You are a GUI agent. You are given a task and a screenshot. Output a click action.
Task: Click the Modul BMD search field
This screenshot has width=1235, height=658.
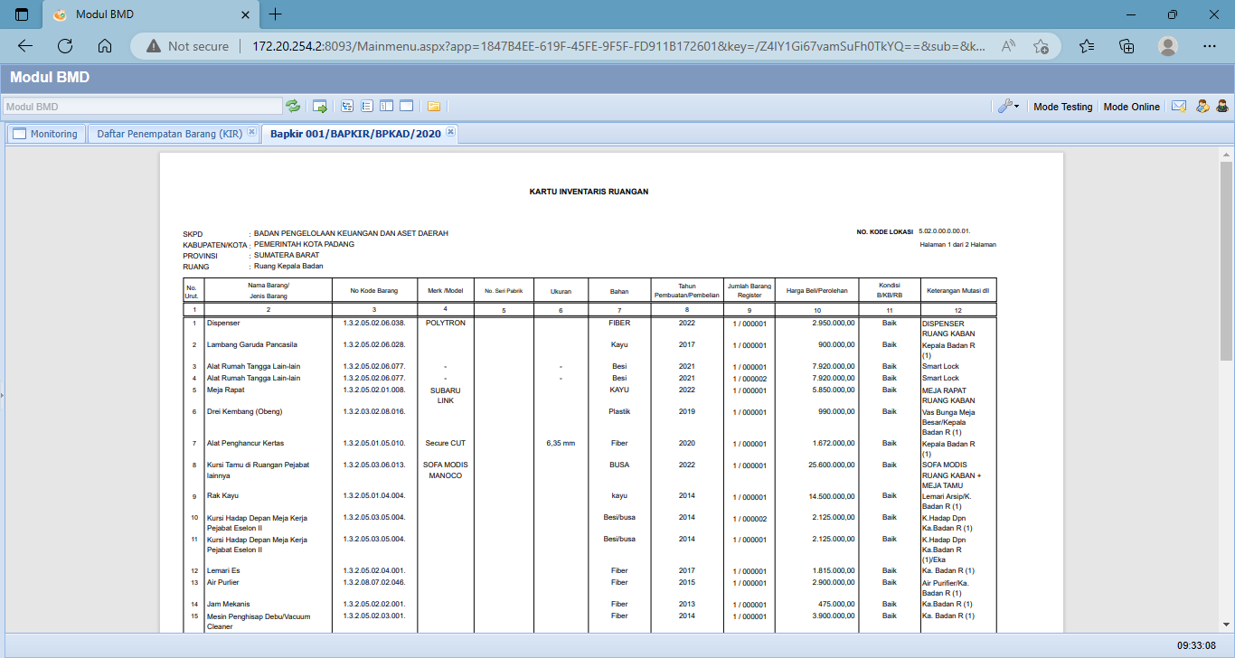[143, 107]
